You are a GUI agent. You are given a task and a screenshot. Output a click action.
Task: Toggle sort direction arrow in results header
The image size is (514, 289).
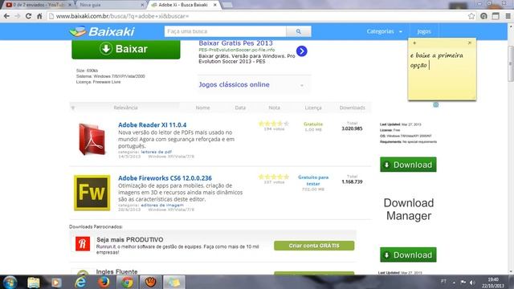73,108
